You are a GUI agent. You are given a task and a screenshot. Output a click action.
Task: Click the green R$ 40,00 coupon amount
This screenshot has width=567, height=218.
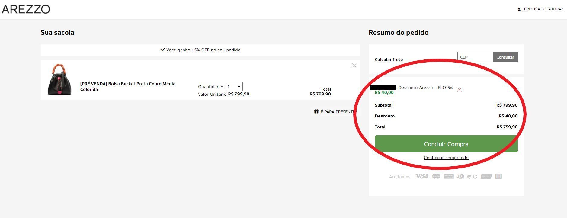click(x=384, y=92)
